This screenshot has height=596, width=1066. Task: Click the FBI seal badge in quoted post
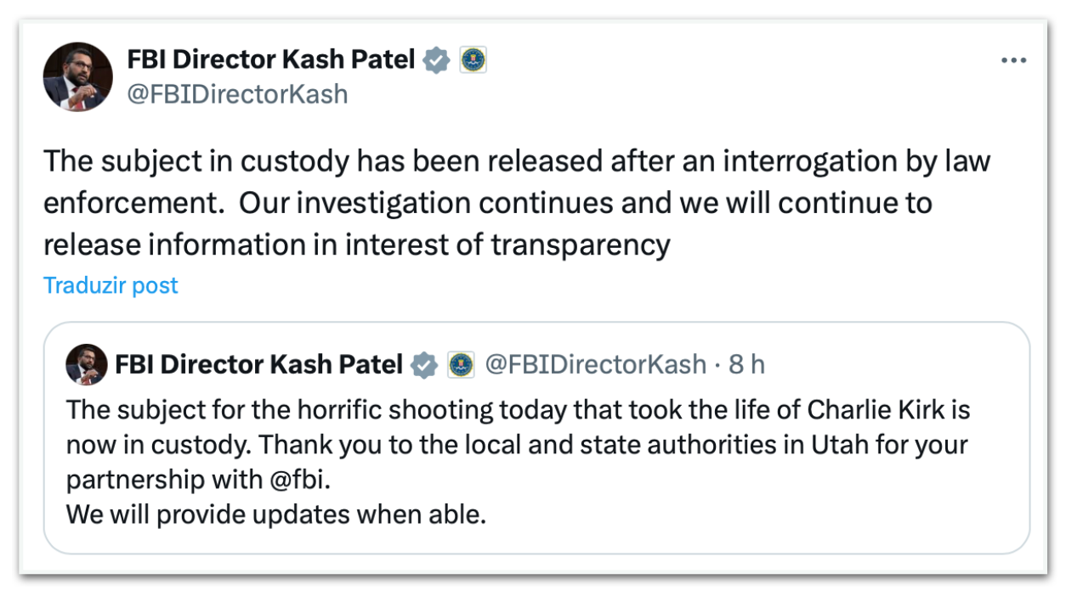pos(460,365)
